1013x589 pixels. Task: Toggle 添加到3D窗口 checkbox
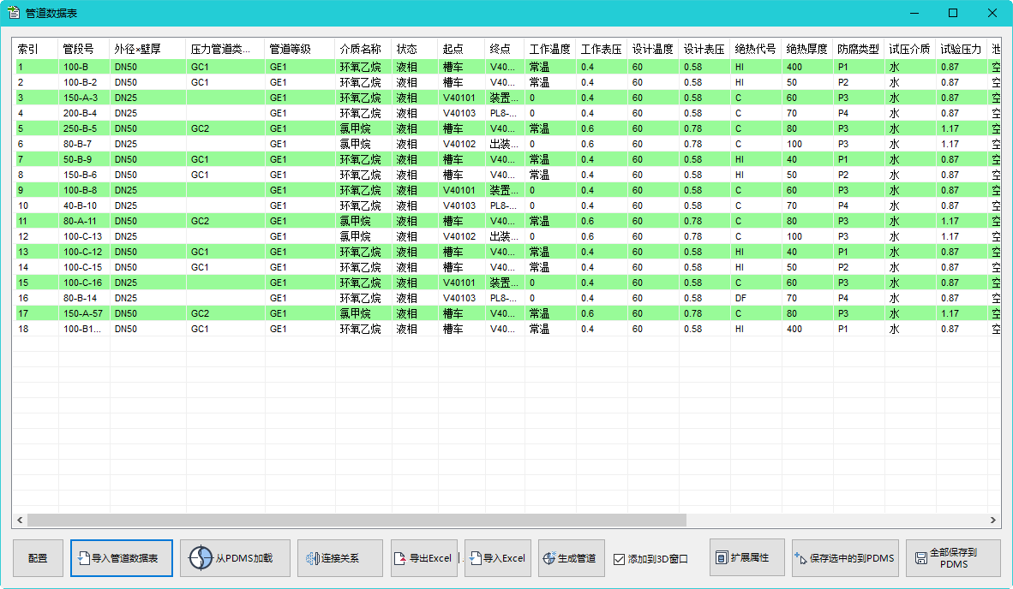tap(619, 559)
